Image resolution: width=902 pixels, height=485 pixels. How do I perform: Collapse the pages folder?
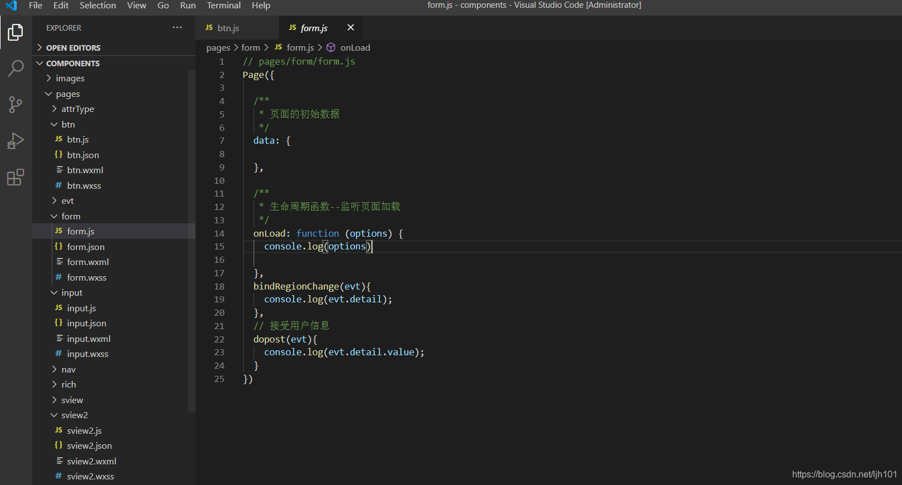114,94
